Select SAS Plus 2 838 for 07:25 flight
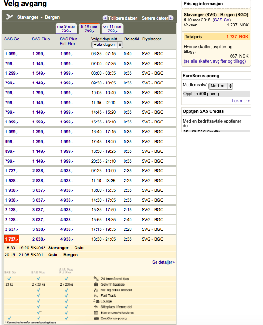Screen dimensions: 263x325 pyautogui.click(x=39, y=170)
